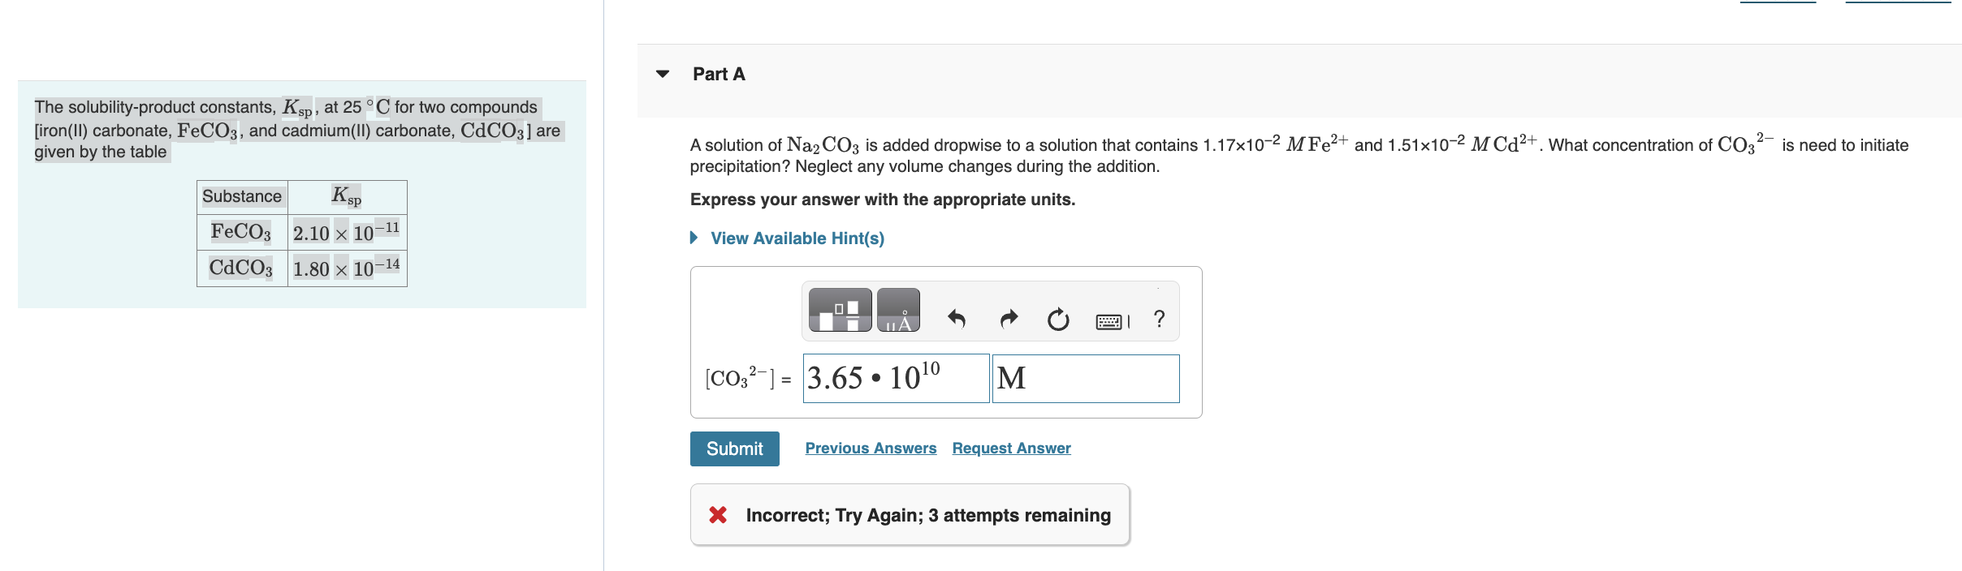Viewport: 1962px width, 571px height.
Task: Collapse the Part A section
Action: [662, 74]
